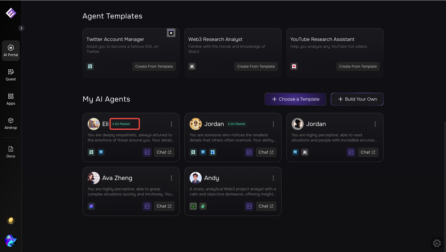Screen dimensions: 446x252
Task: Click the gold coin icon in sidebar
Action: click(11, 220)
